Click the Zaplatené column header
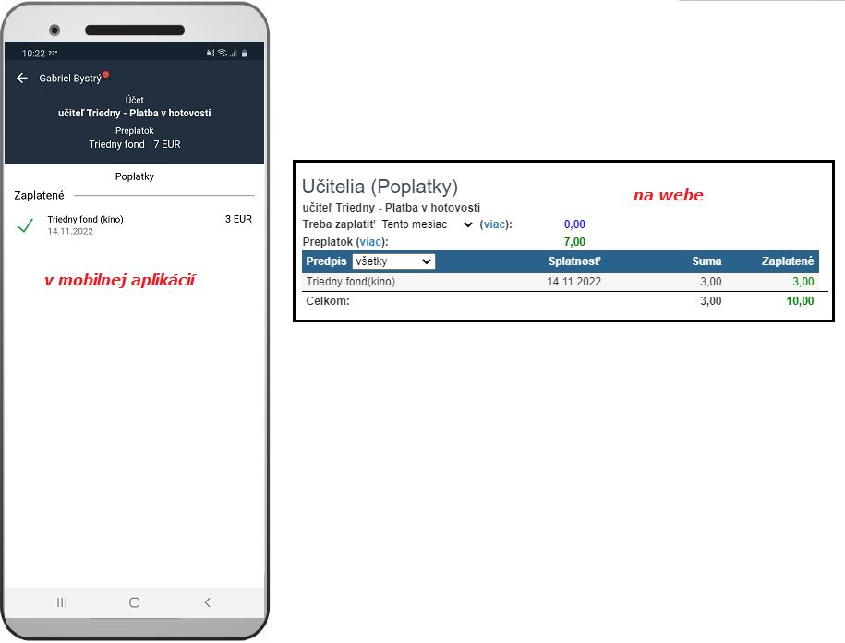845x643 pixels. coord(788,261)
